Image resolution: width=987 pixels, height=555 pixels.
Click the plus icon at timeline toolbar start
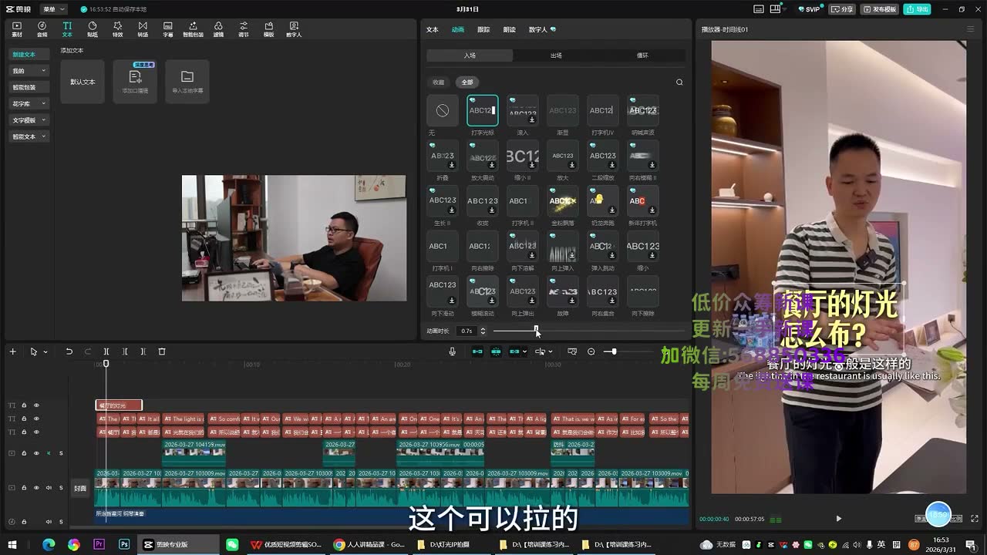(x=12, y=351)
